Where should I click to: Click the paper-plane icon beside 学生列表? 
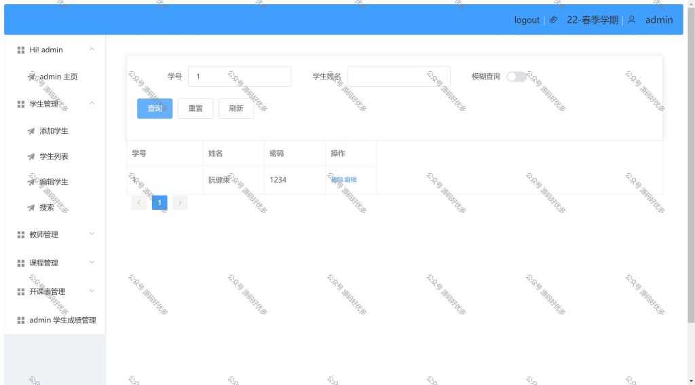coord(31,157)
